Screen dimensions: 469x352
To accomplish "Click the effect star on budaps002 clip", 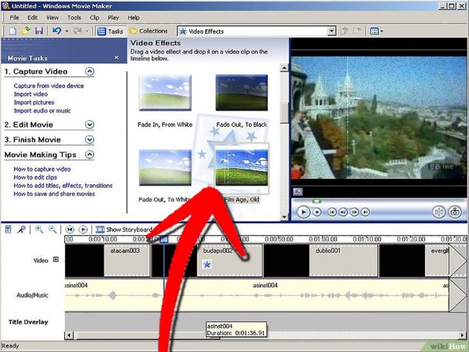I will [207, 264].
